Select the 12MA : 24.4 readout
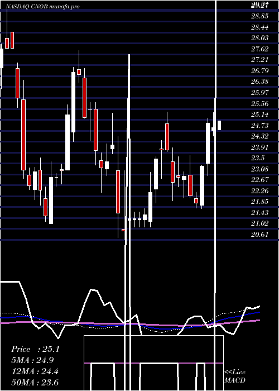This screenshot has width=279, height=391. coord(35,371)
